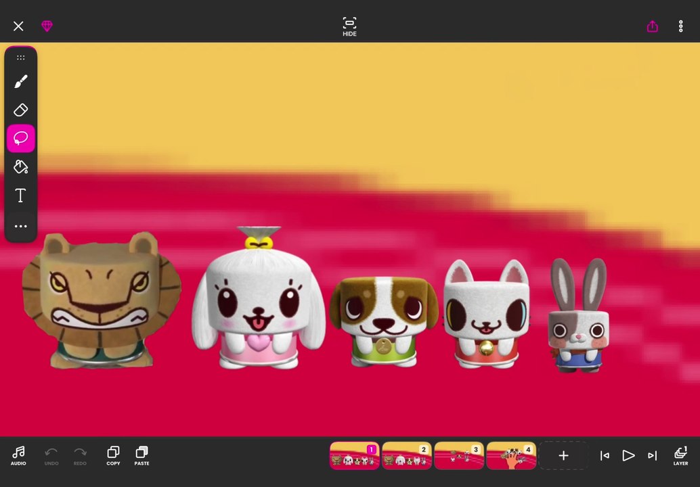Image resolution: width=700 pixels, height=487 pixels.
Task: Jump to the last frame
Action: pyautogui.click(x=652, y=455)
